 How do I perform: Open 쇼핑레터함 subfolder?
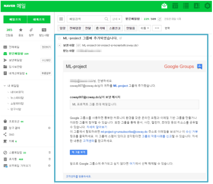coord(17,103)
